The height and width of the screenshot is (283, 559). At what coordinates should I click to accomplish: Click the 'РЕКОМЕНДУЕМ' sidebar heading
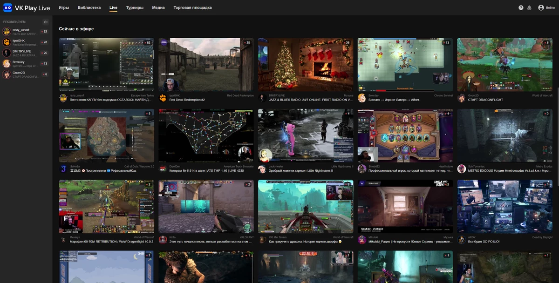(14, 22)
